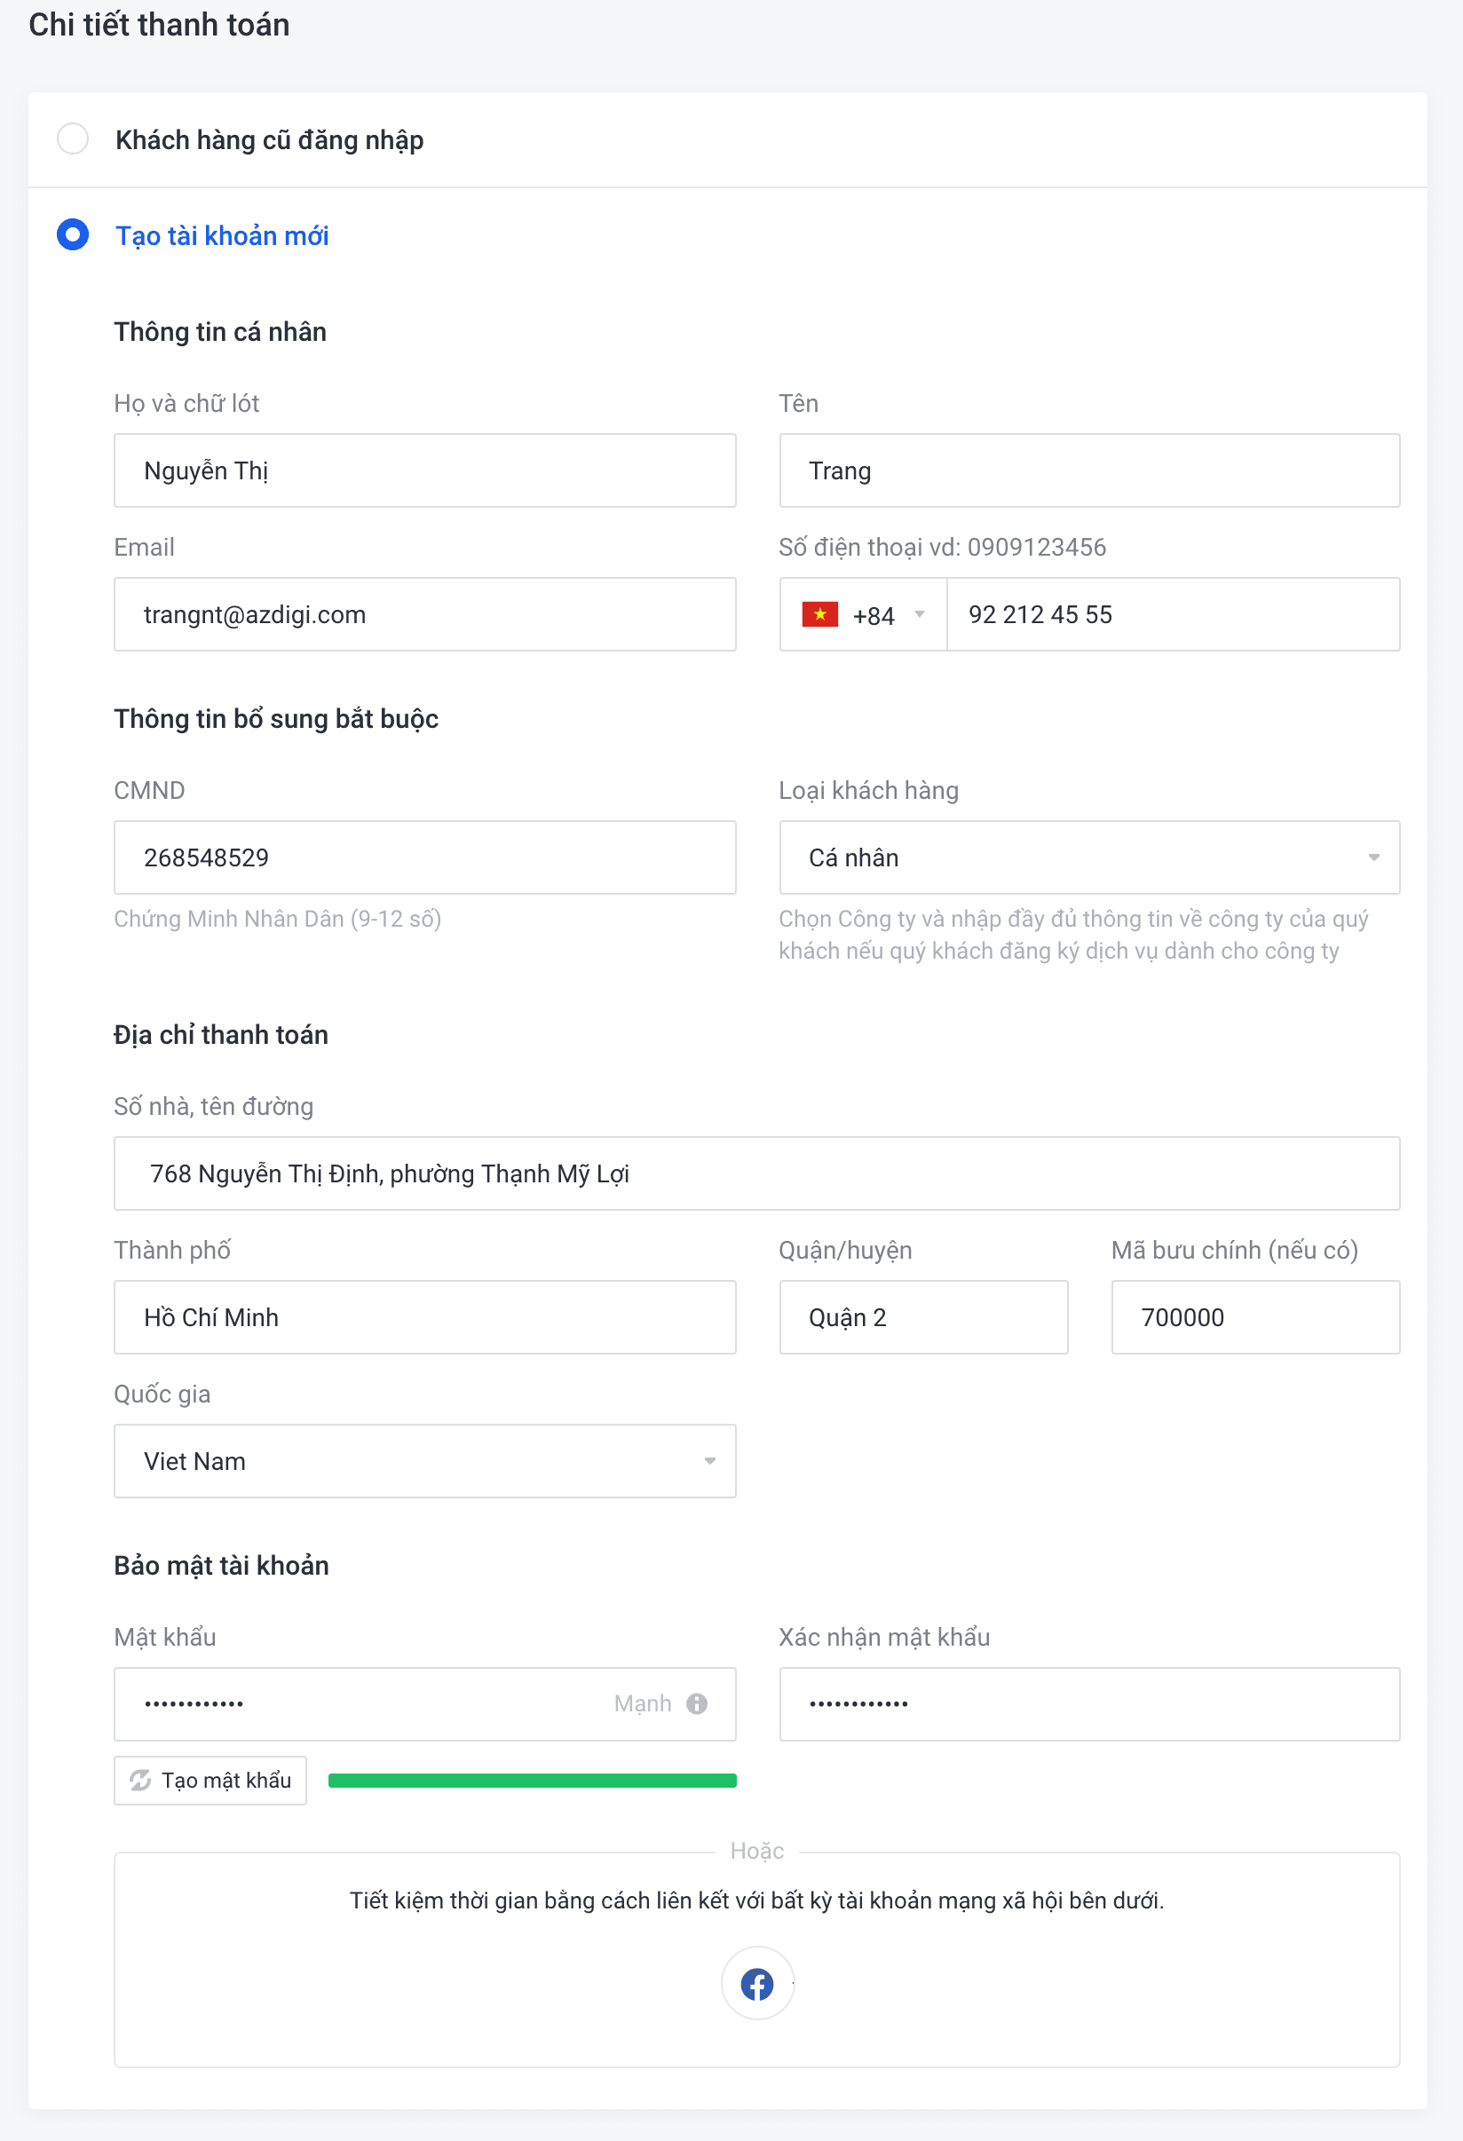Click the Khách hàng cũ đăng nhập label
The image size is (1463, 2141).
click(x=269, y=140)
